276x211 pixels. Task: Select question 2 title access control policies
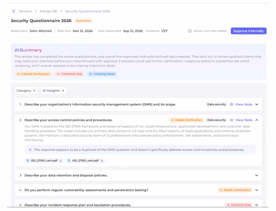(68, 120)
